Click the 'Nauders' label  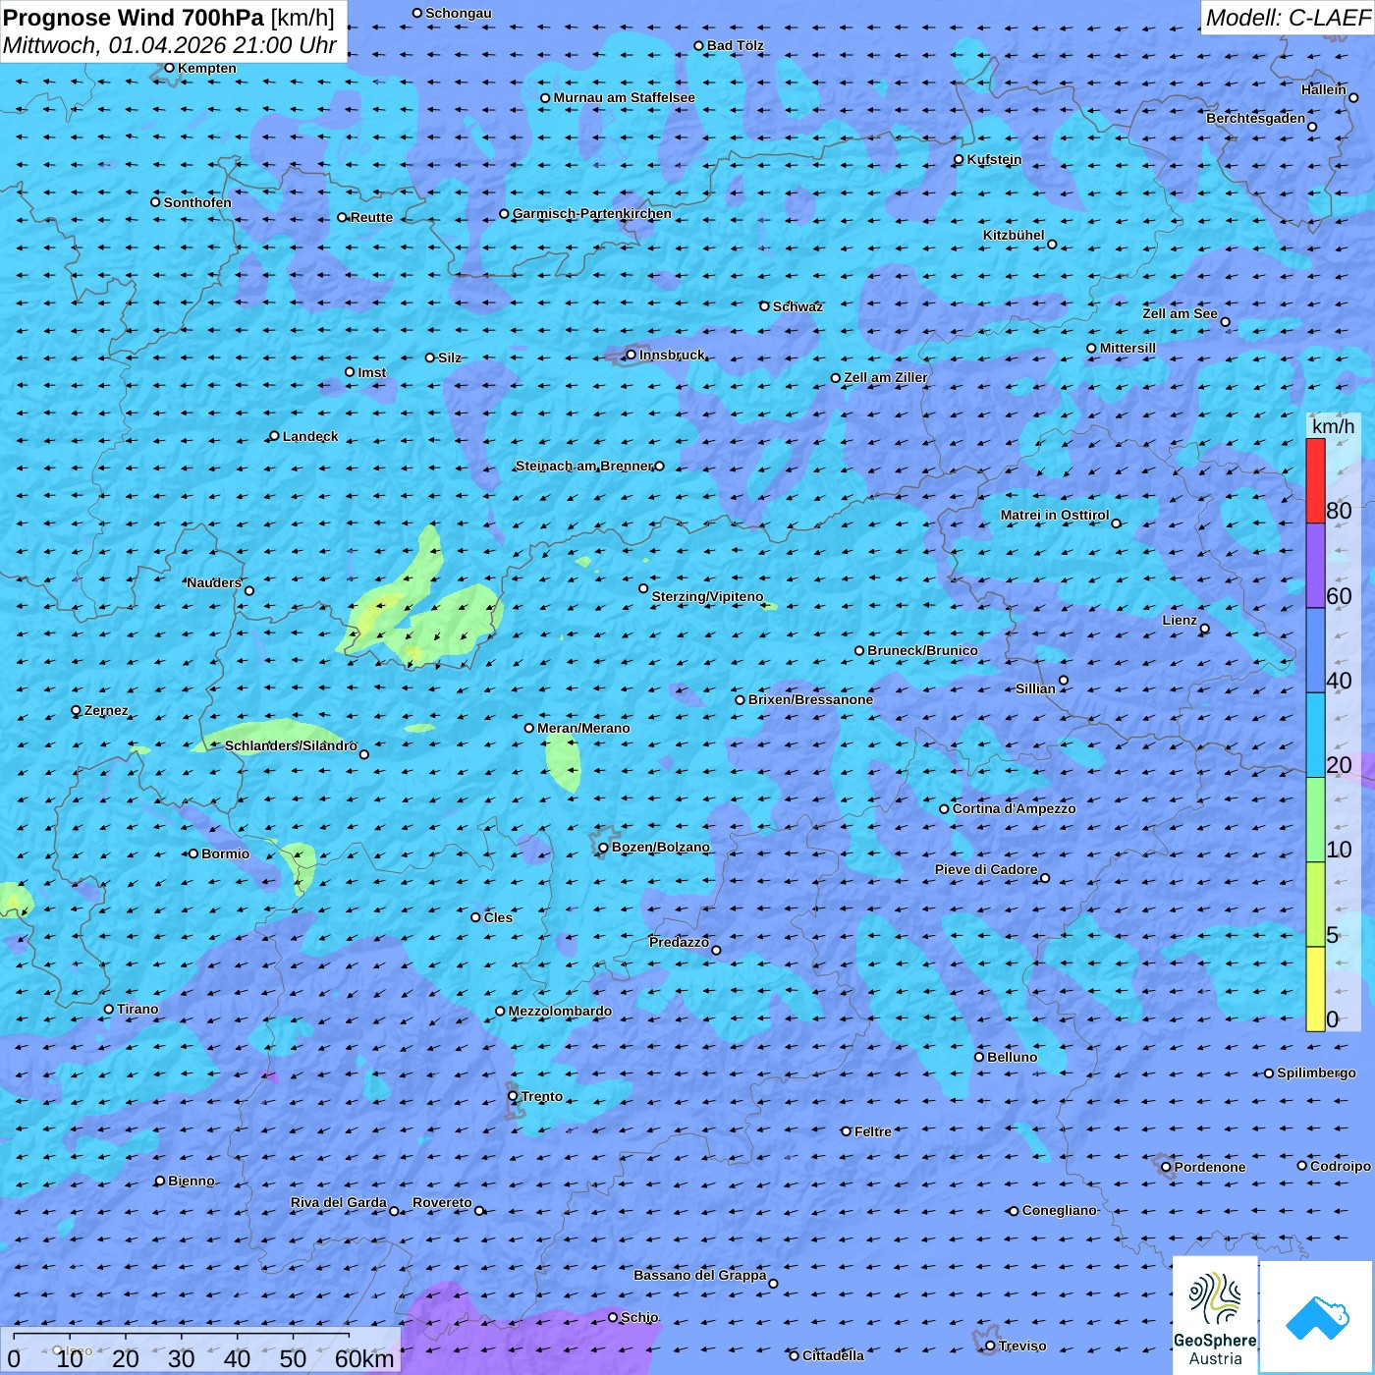pyautogui.click(x=214, y=582)
